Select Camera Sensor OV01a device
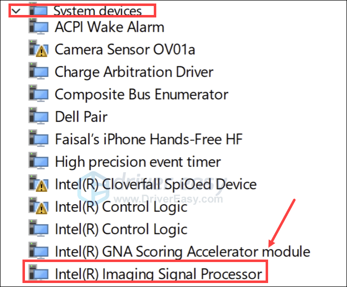 [x=124, y=49]
